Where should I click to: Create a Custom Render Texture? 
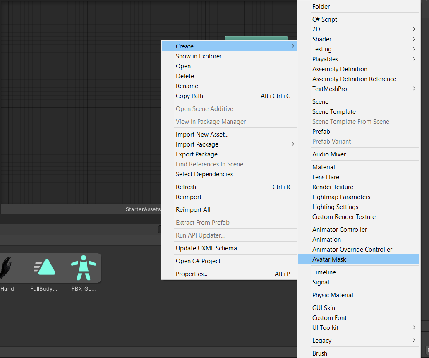click(x=359, y=217)
